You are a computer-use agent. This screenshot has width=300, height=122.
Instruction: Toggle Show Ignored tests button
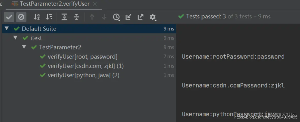(21, 17)
